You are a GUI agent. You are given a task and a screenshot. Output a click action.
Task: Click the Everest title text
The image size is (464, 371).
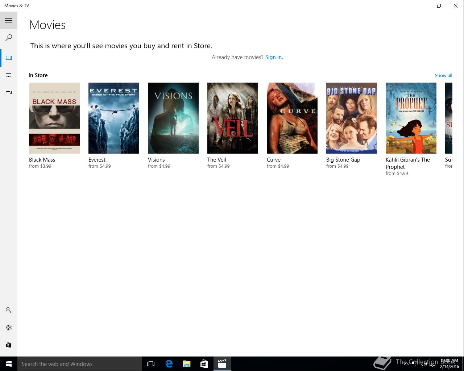coord(97,160)
